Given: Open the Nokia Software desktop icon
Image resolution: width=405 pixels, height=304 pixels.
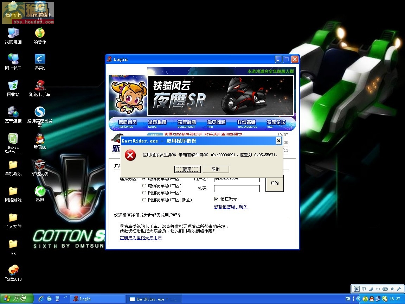Looking at the screenshot, I should 13,143.
